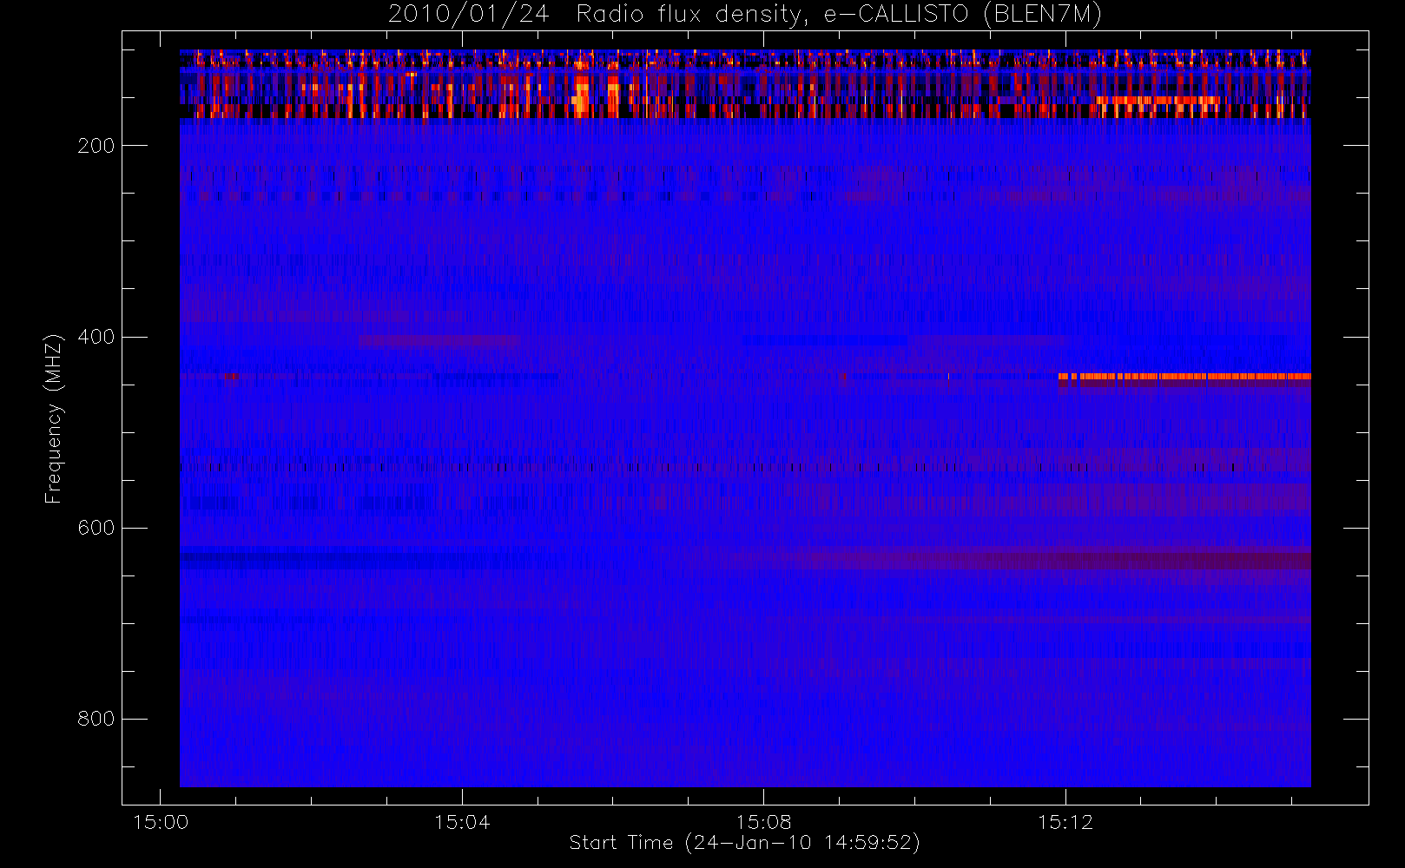1405x868 pixels.
Task: Click the 15:04 time tick label
Action: tap(462, 822)
